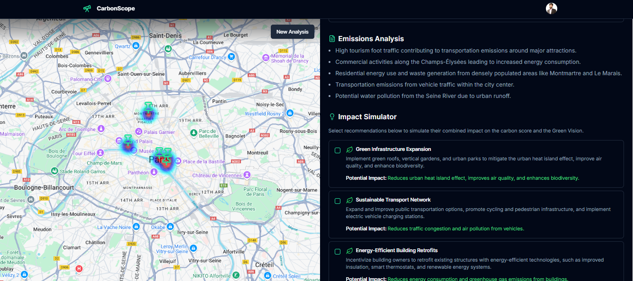Select the Green Infrastructure Expansion title
Image resolution: width=633 pixels, height=281 pixels.
[393, 149]
